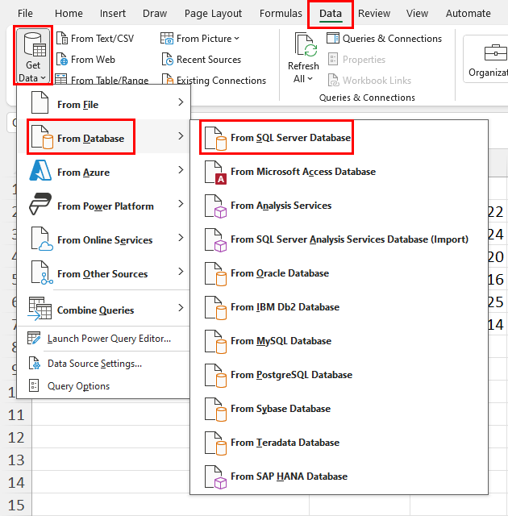Choose From Analysis Services
The image size is (508, 516).
[339, 206]
